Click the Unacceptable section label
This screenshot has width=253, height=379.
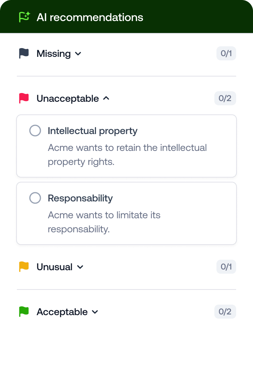point(67,99)
